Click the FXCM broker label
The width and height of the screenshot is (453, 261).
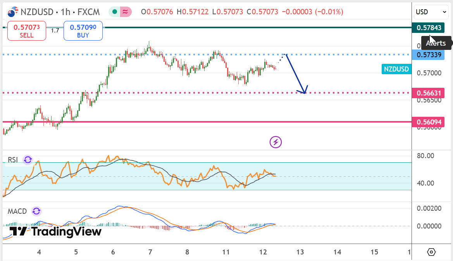88,12
